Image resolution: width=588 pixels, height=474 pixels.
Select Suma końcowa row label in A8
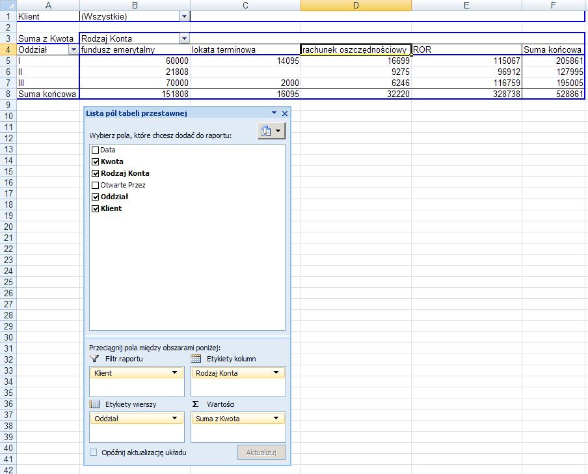pos(48,94)
